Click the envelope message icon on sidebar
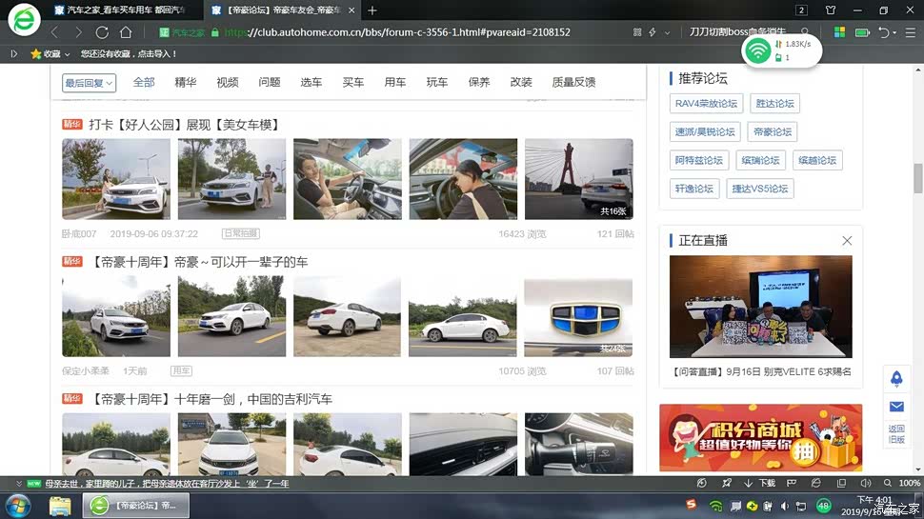This screenshot has height=519, width=924. coord(896,407)
